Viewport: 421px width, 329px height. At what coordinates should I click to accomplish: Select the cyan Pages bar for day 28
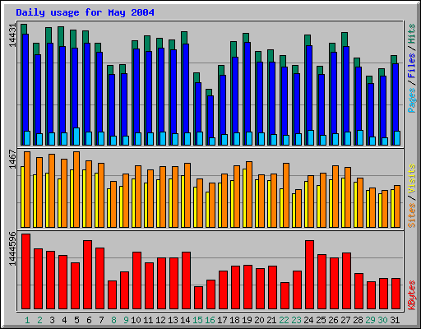point(360,137)
